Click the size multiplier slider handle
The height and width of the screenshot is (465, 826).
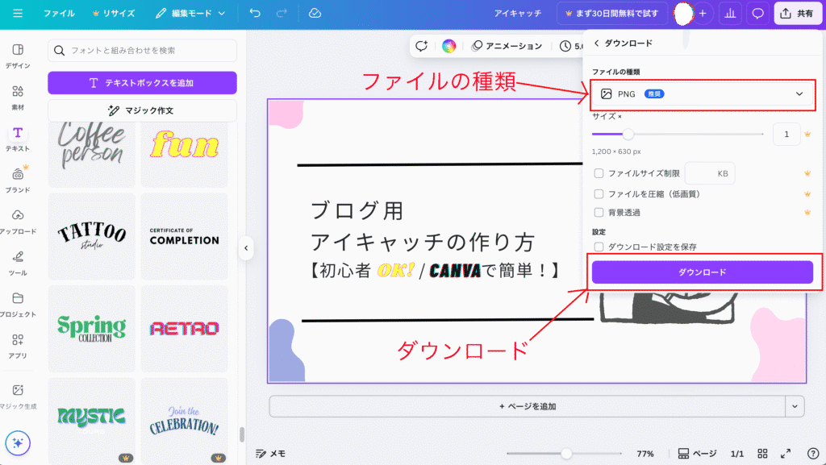tap(628, 134)
